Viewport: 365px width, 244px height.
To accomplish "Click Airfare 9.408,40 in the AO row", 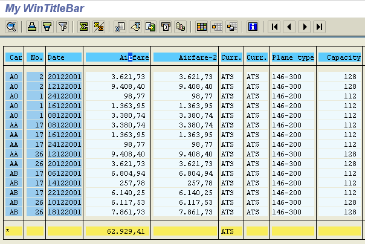I will coord(117,86).
